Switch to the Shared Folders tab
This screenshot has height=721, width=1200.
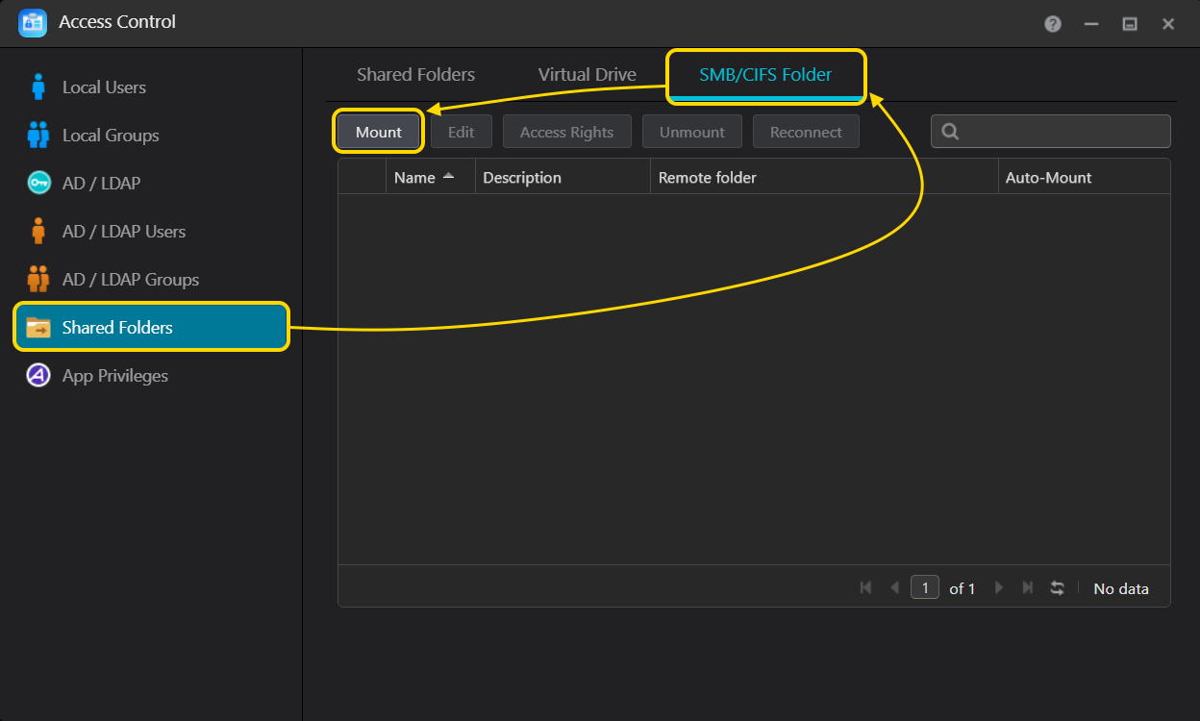415,75
